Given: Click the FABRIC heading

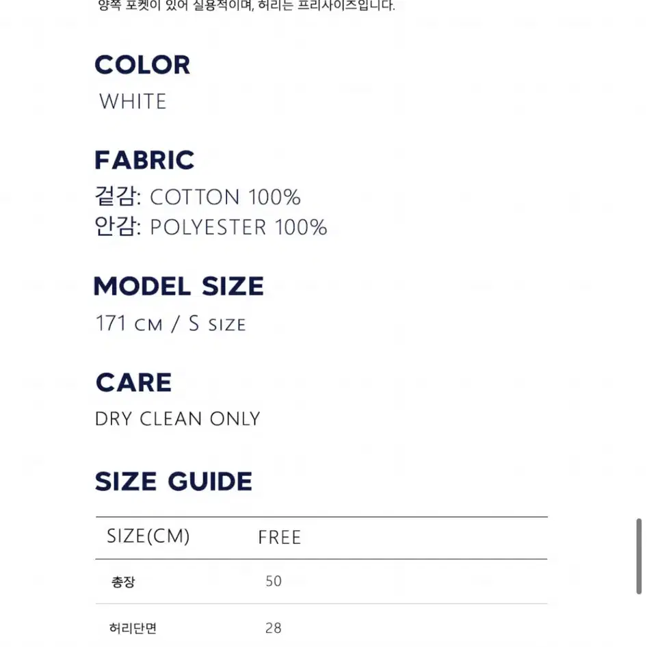Looking at the screenshot, I should 144,160.
